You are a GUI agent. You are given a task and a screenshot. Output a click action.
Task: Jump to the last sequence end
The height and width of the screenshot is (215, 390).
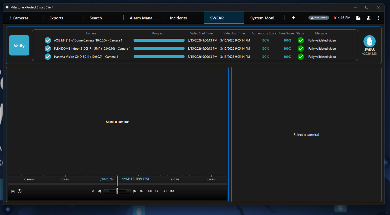(172, 191)
